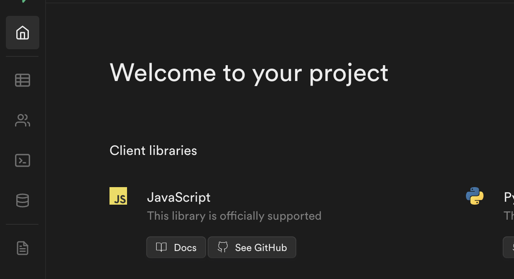The height and width of the screenshot is (279, 514).
Task: Click the partially visible Python library button
Action: coord(509,247)
